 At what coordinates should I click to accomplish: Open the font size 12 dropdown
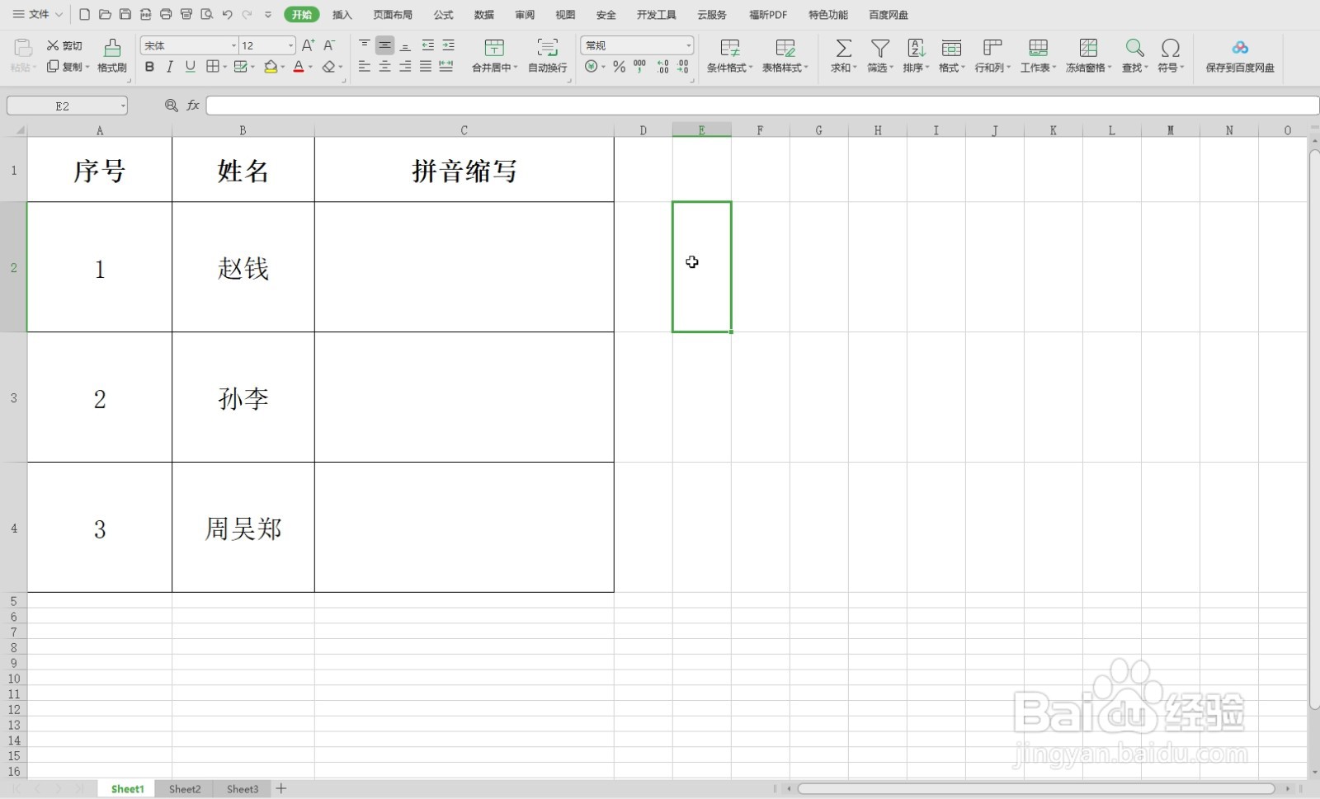click(x=290, y=45)
